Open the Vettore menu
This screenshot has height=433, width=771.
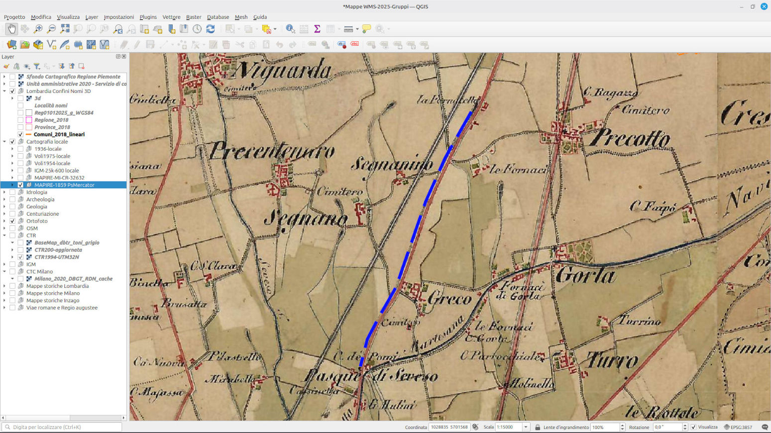(171, 17)
